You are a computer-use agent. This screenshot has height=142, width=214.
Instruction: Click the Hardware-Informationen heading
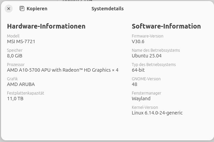46,26
